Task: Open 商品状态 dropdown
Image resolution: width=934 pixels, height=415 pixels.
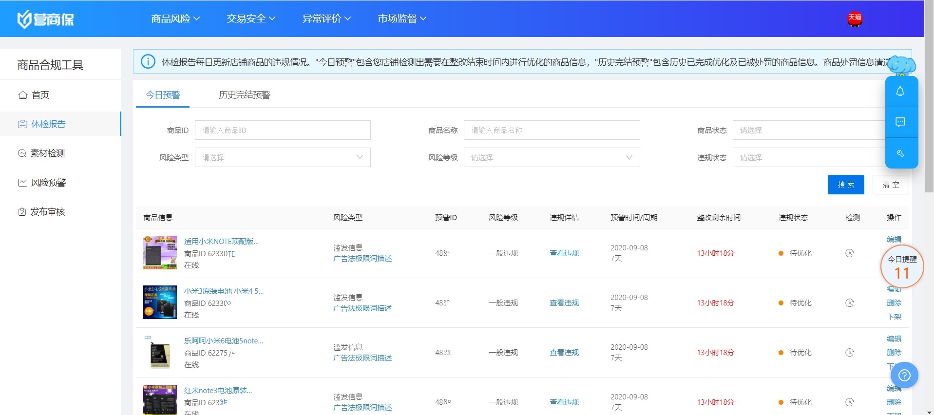Action: pyautogui.click(x=809, y=130)
